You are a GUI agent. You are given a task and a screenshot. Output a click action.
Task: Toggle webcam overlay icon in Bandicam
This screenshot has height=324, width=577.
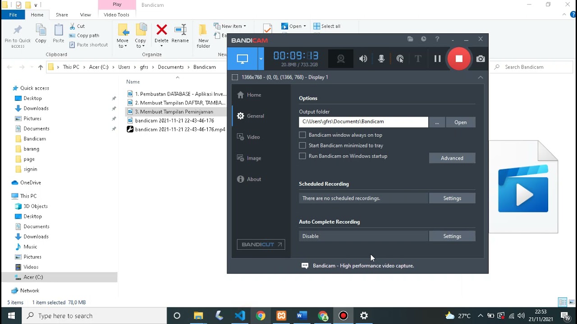tap(341, 59)
